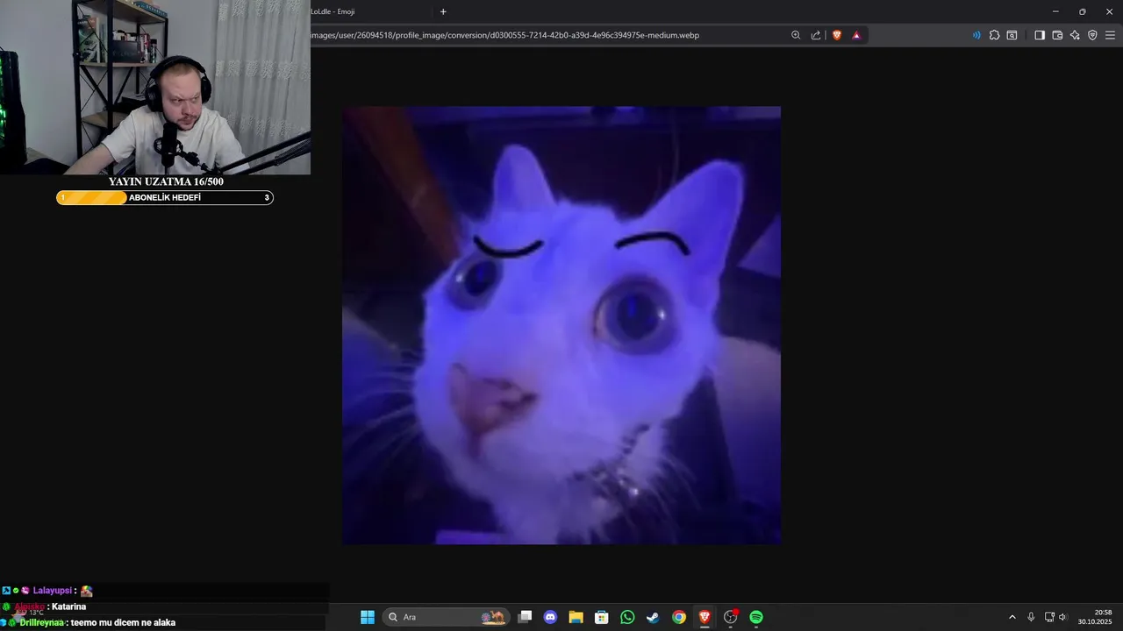Click the taskbar Ara search box
The height and width of the screenshot is (631, 1123).
point(446,617)
